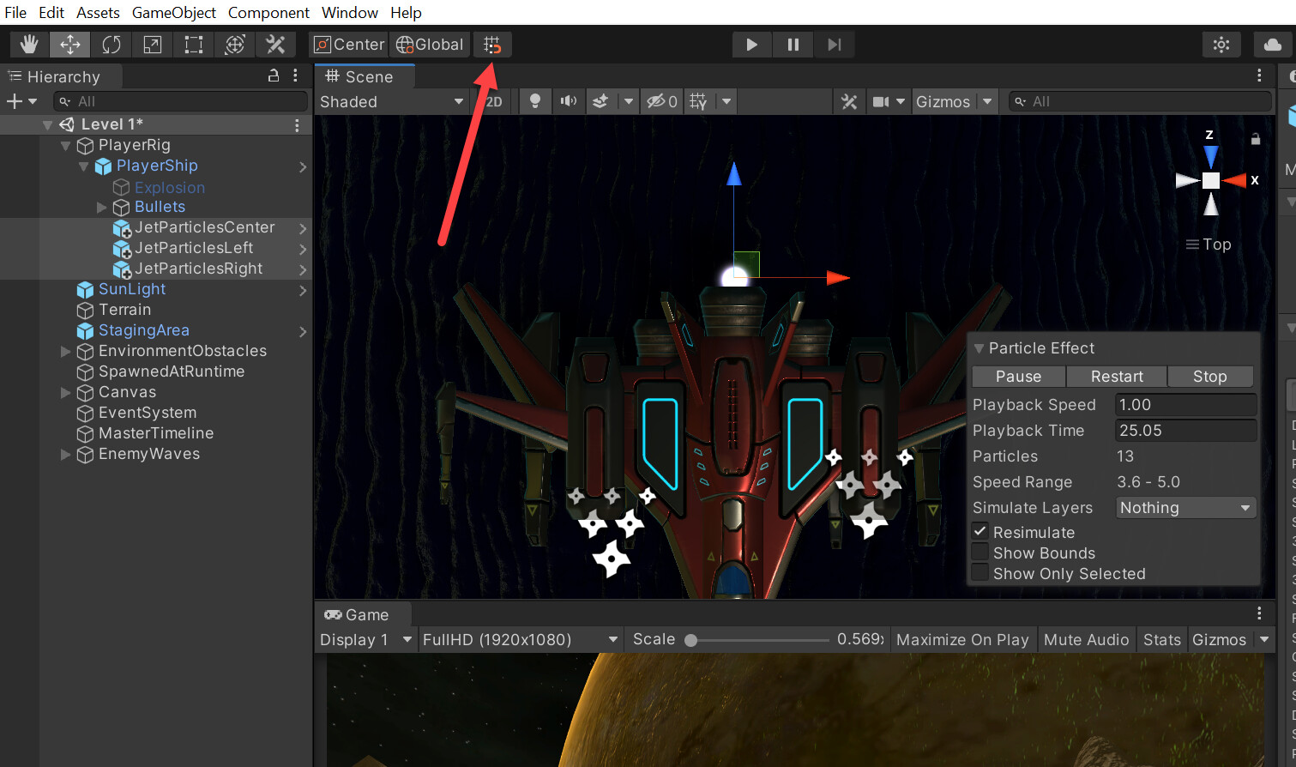Enable Maximize On Play
The image size is (1296, 767).
click(x=961, y=639)
